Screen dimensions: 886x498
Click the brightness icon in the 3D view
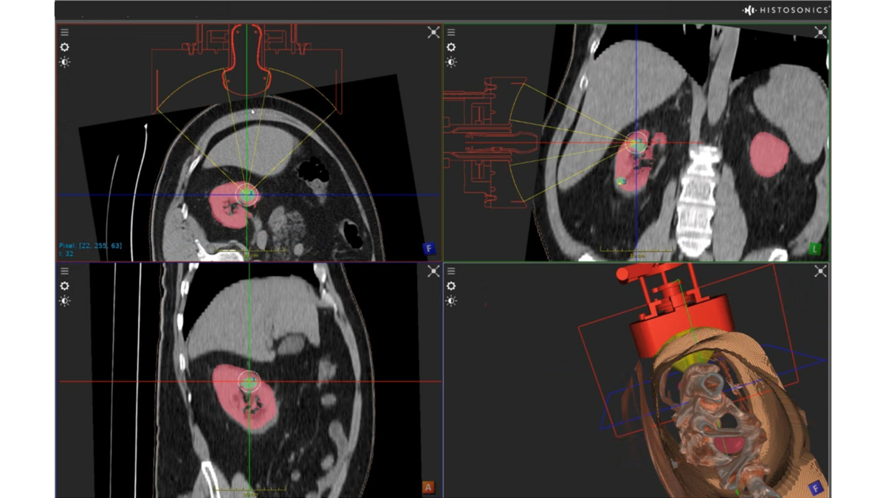click(451, 302)
